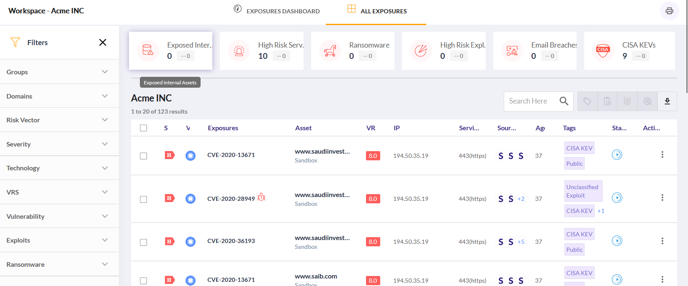Expand the Exploits filter
Viewport: 688px width, 286px height.
point(59,240)
